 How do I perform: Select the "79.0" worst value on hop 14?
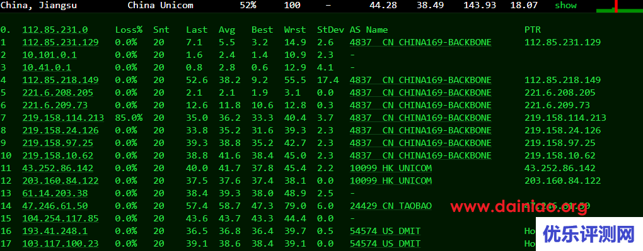point(295,206)
